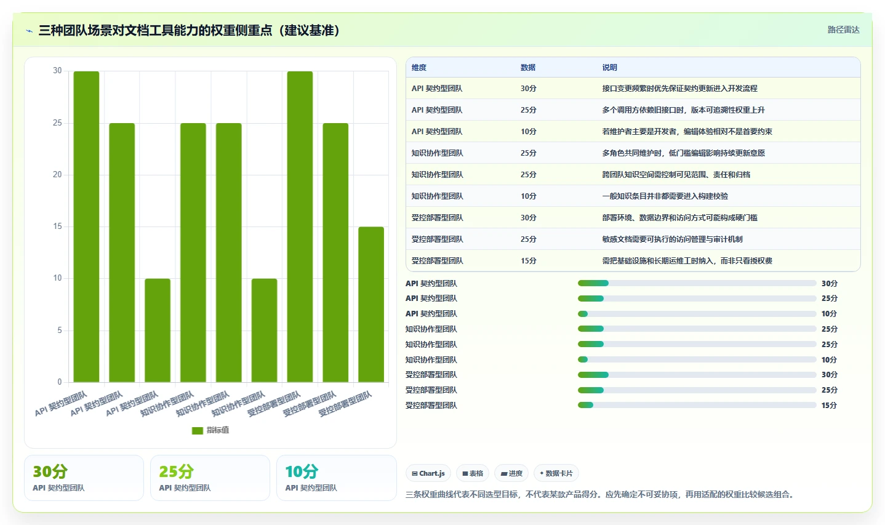Click the 受控部署型团队 15分 progress bar
Image resolution: width=885 pixels, height=525 pixels.
click(697, 405)
